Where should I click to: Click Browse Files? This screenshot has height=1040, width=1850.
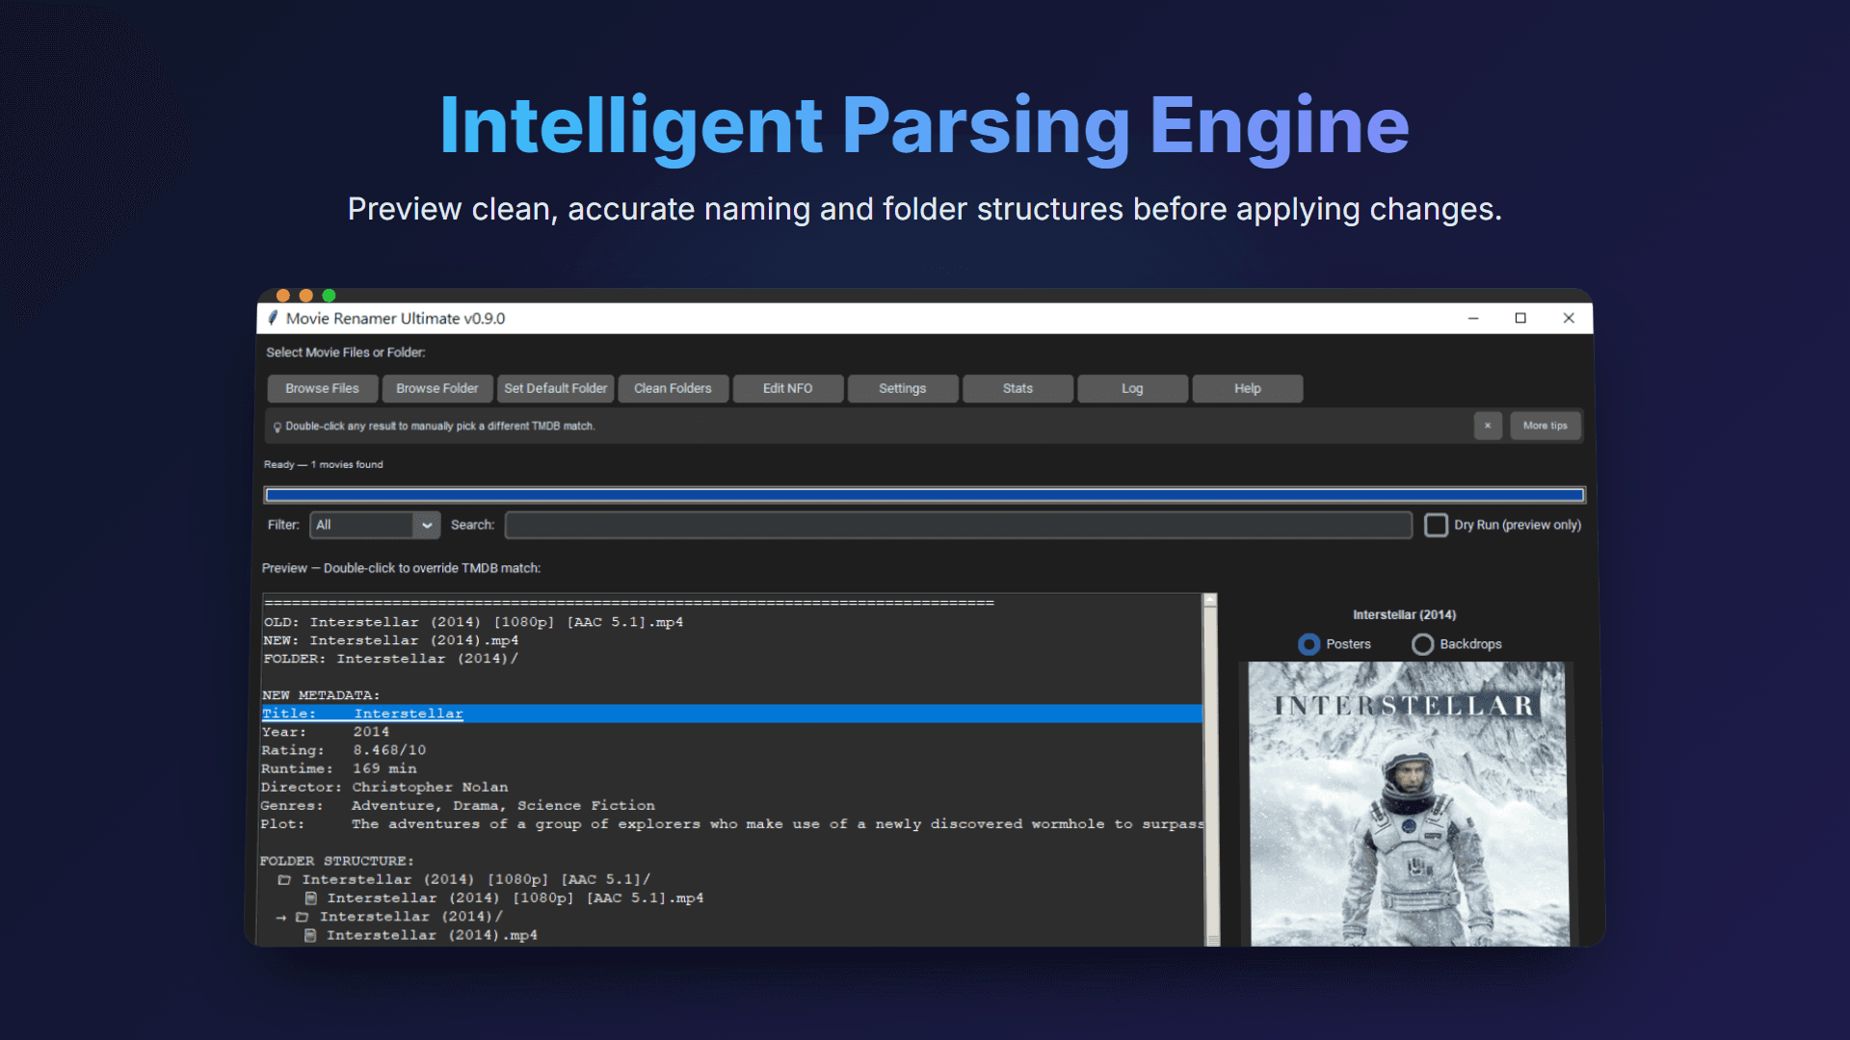pyautogui.click(x=322, y=388)
